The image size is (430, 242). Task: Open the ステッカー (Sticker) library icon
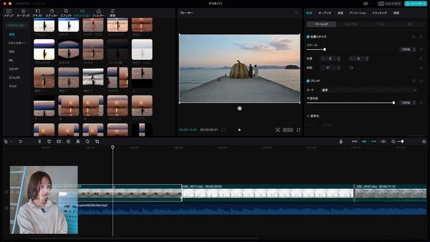(x=52, y=13)
